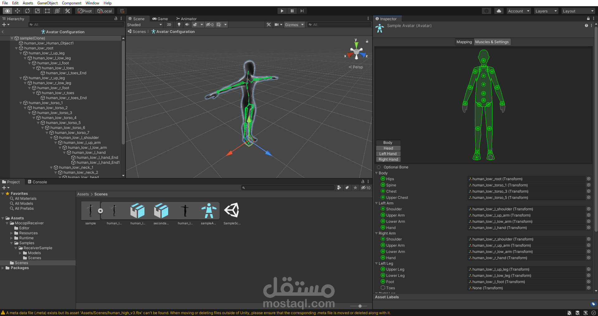
Task: Click the Left Hand button in Inspector
Action: tap(388, 153)
